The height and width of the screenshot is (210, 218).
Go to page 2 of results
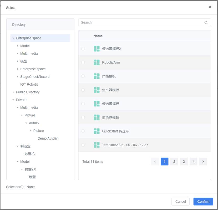174,162
